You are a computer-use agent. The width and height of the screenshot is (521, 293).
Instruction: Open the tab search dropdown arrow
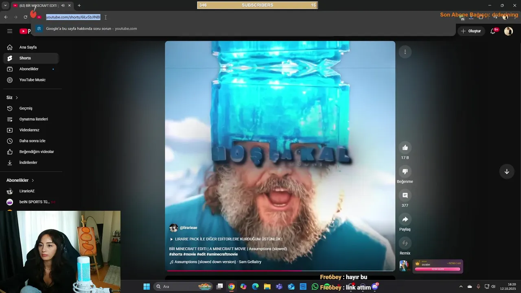coord(5,5)
